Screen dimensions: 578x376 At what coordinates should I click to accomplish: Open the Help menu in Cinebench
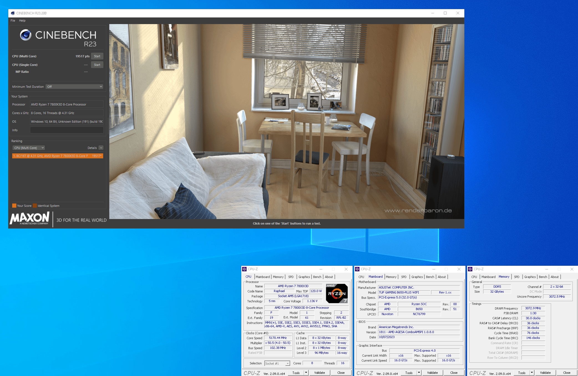tap(22, 20)
